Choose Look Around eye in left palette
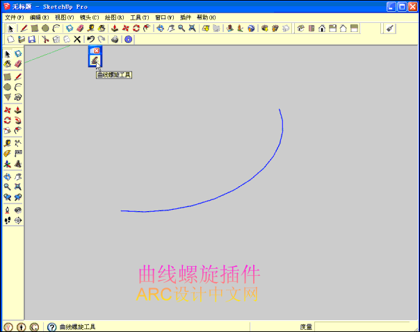Image resolution: width=420 pixels, height=332 pixels. (18, 210)
